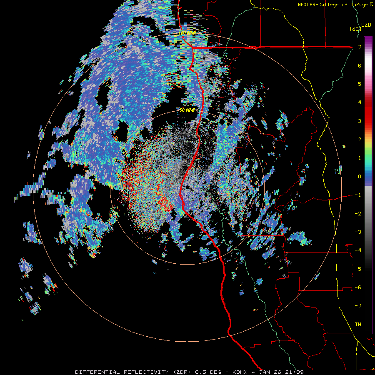Click the "NEXLAB-College of DuPage" credit text
Viewport: 375px width, 375px height.
point(333,5)
